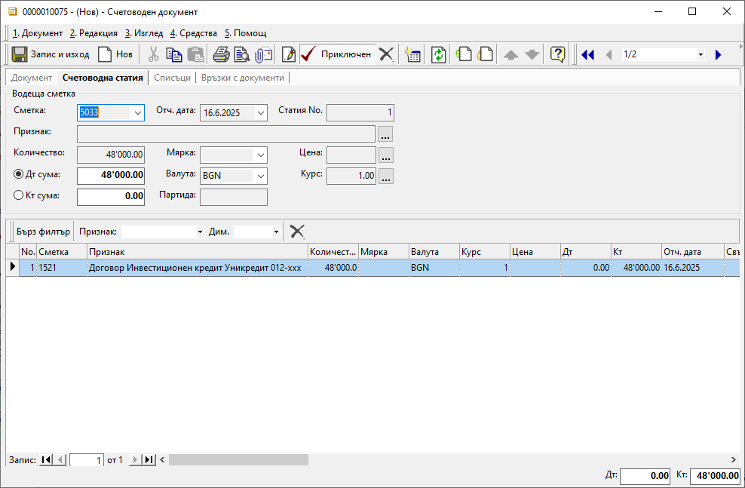Click the paste clipboard icon

point(195,54)
